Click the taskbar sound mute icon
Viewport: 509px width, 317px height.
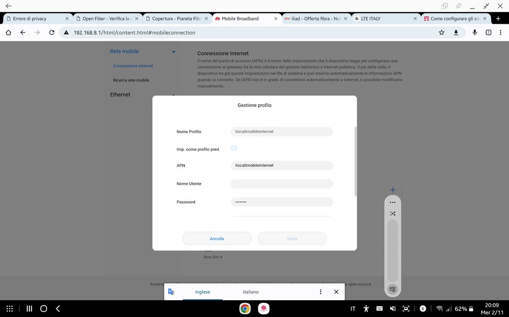coord(393,309)
